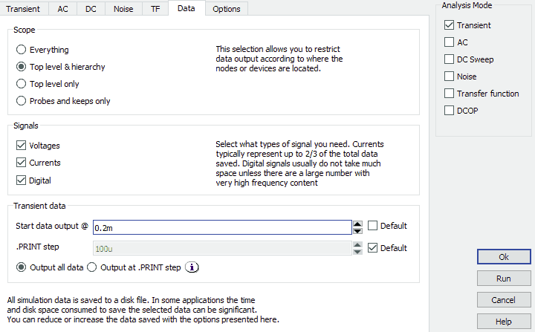The width and height of the screenshot is (535, 332).
Task: Click the Start data output text field
Action: point(221,227)
